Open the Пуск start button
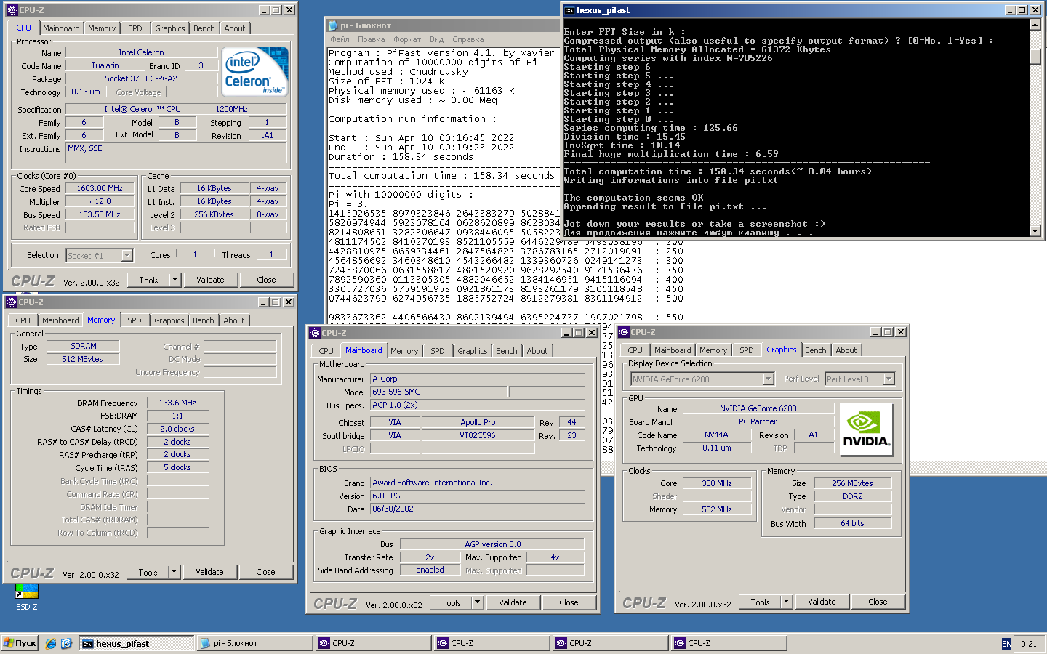The width and height of the screenshot is (1047, 654). (20, 643)
